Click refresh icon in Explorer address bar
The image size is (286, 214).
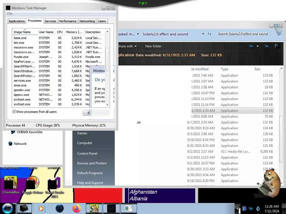click(x=209, y=34)
